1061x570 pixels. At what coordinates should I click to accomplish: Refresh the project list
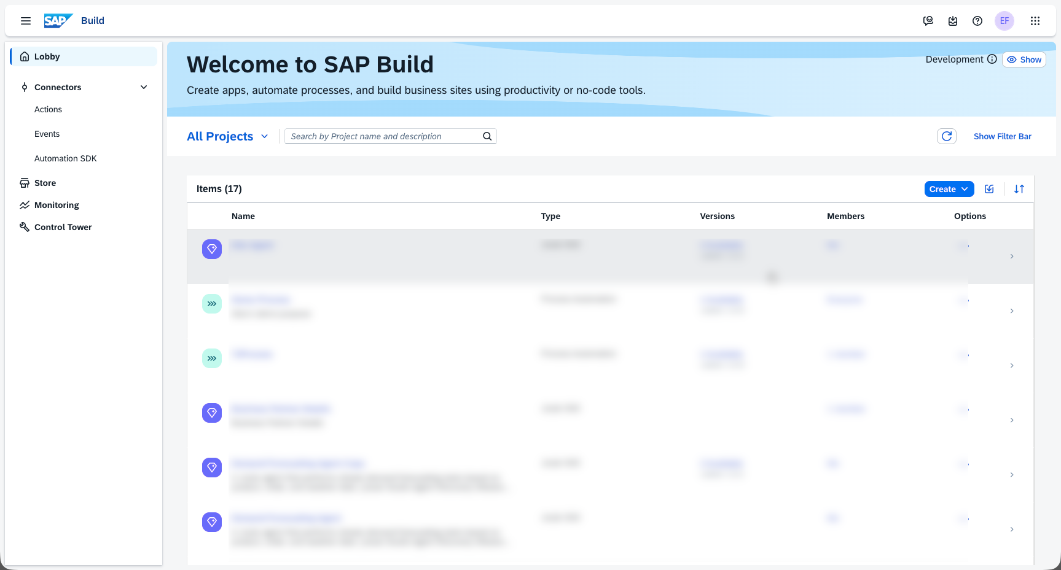pos(947,136)
